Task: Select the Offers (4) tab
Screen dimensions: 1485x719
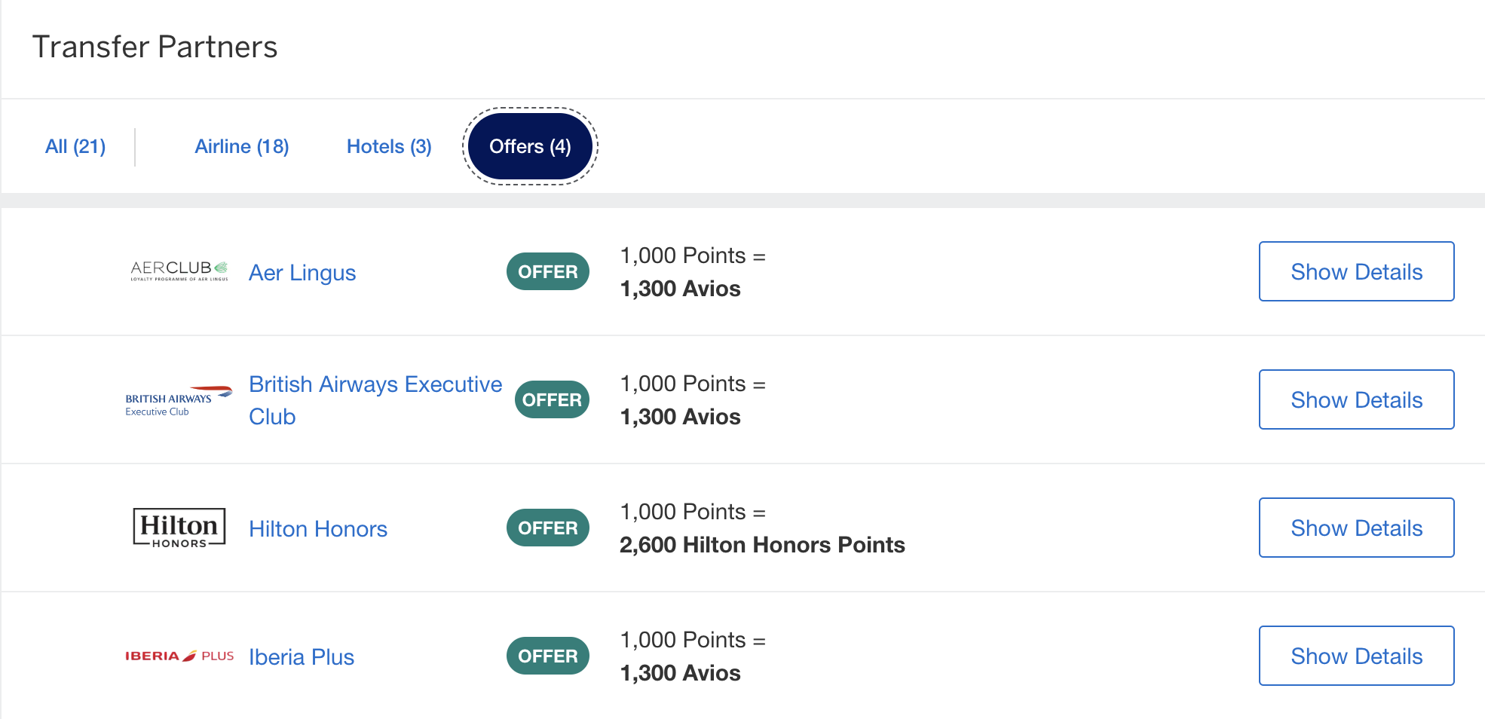Action: [x=530, y=146]
